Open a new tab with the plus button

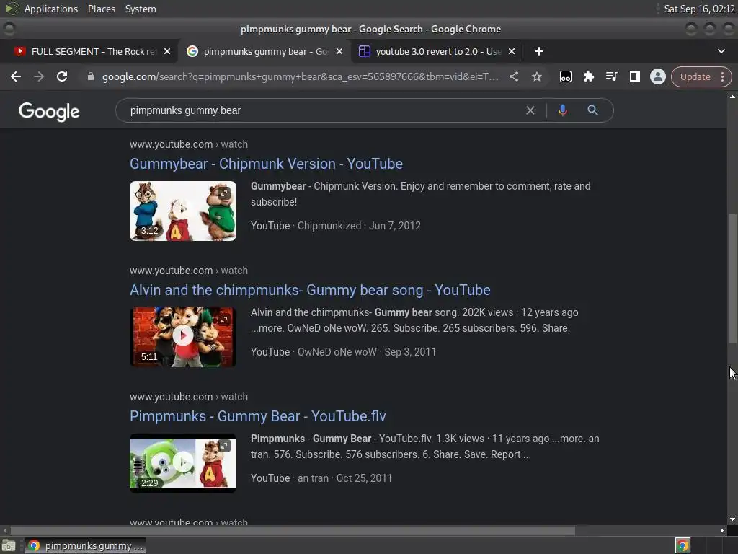(539, 51)
